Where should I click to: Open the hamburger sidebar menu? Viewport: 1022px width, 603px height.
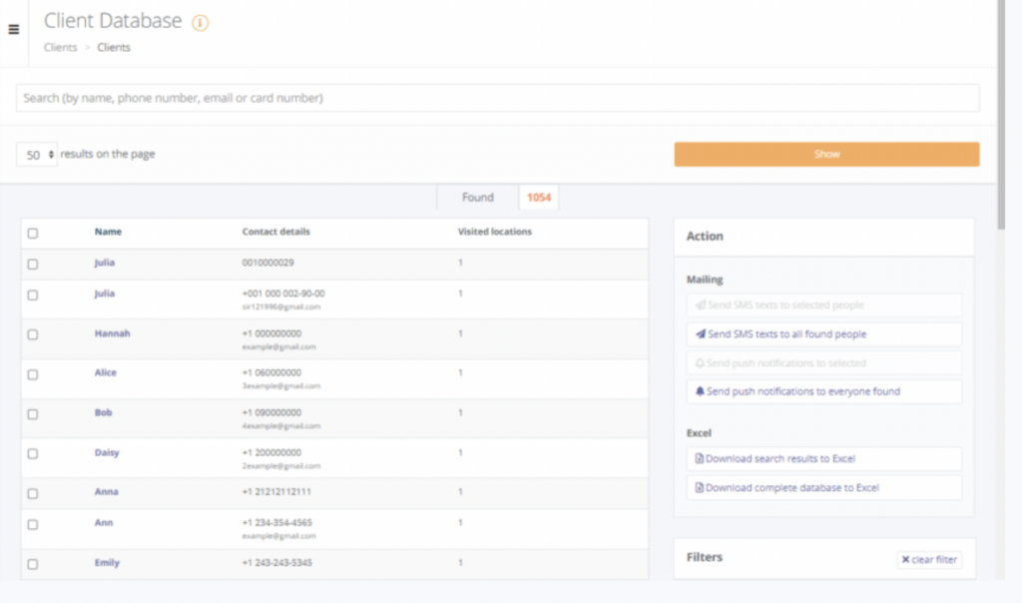[13, 29]
